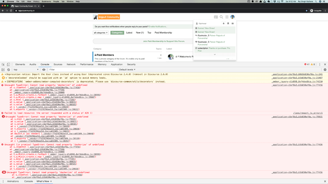Open a new Chrome tab
This screenshot has height=184, width=328.
44,6
